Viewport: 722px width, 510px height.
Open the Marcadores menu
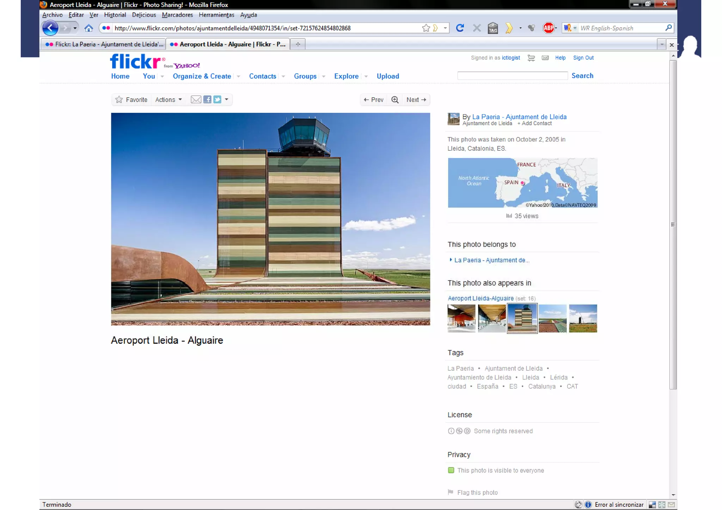(177, 15)
